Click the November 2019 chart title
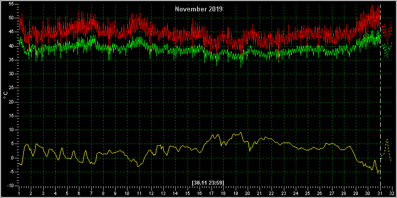Image resolution: width=397 pixels, height=198 pixels. click(199, 9)
